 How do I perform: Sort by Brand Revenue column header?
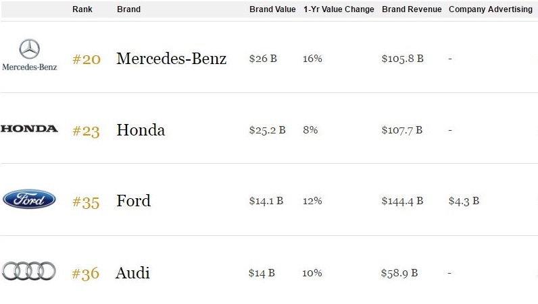(x=412, y=9)
